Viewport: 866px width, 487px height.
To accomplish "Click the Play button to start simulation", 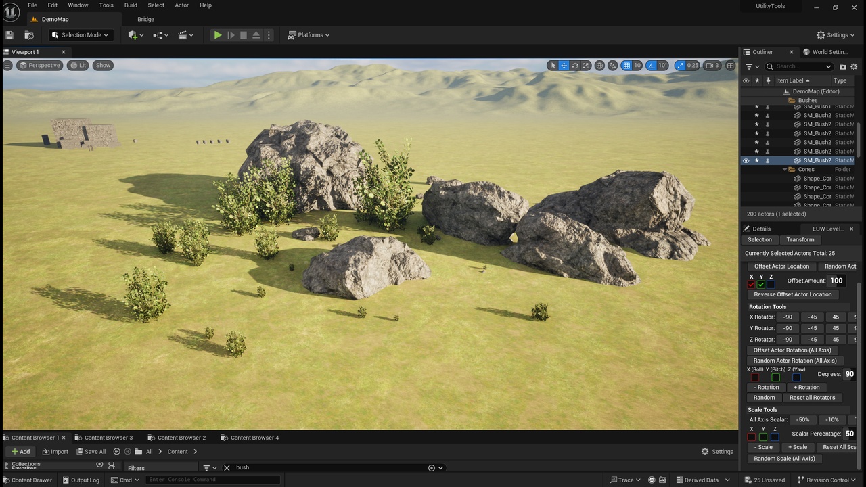I will coord(217,35).
